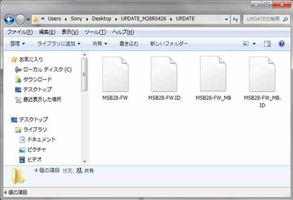Open the ファイル(F) menu
Viewport: 293px width, 200px height.
[20, 32]
